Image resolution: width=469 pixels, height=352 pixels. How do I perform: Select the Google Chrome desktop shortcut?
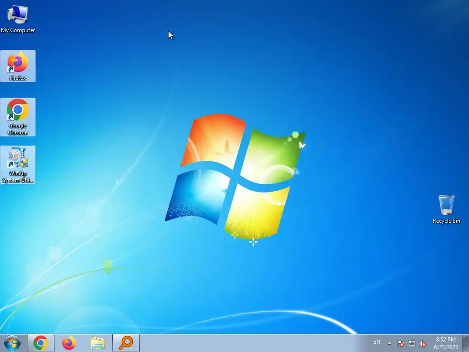[18, 117]
